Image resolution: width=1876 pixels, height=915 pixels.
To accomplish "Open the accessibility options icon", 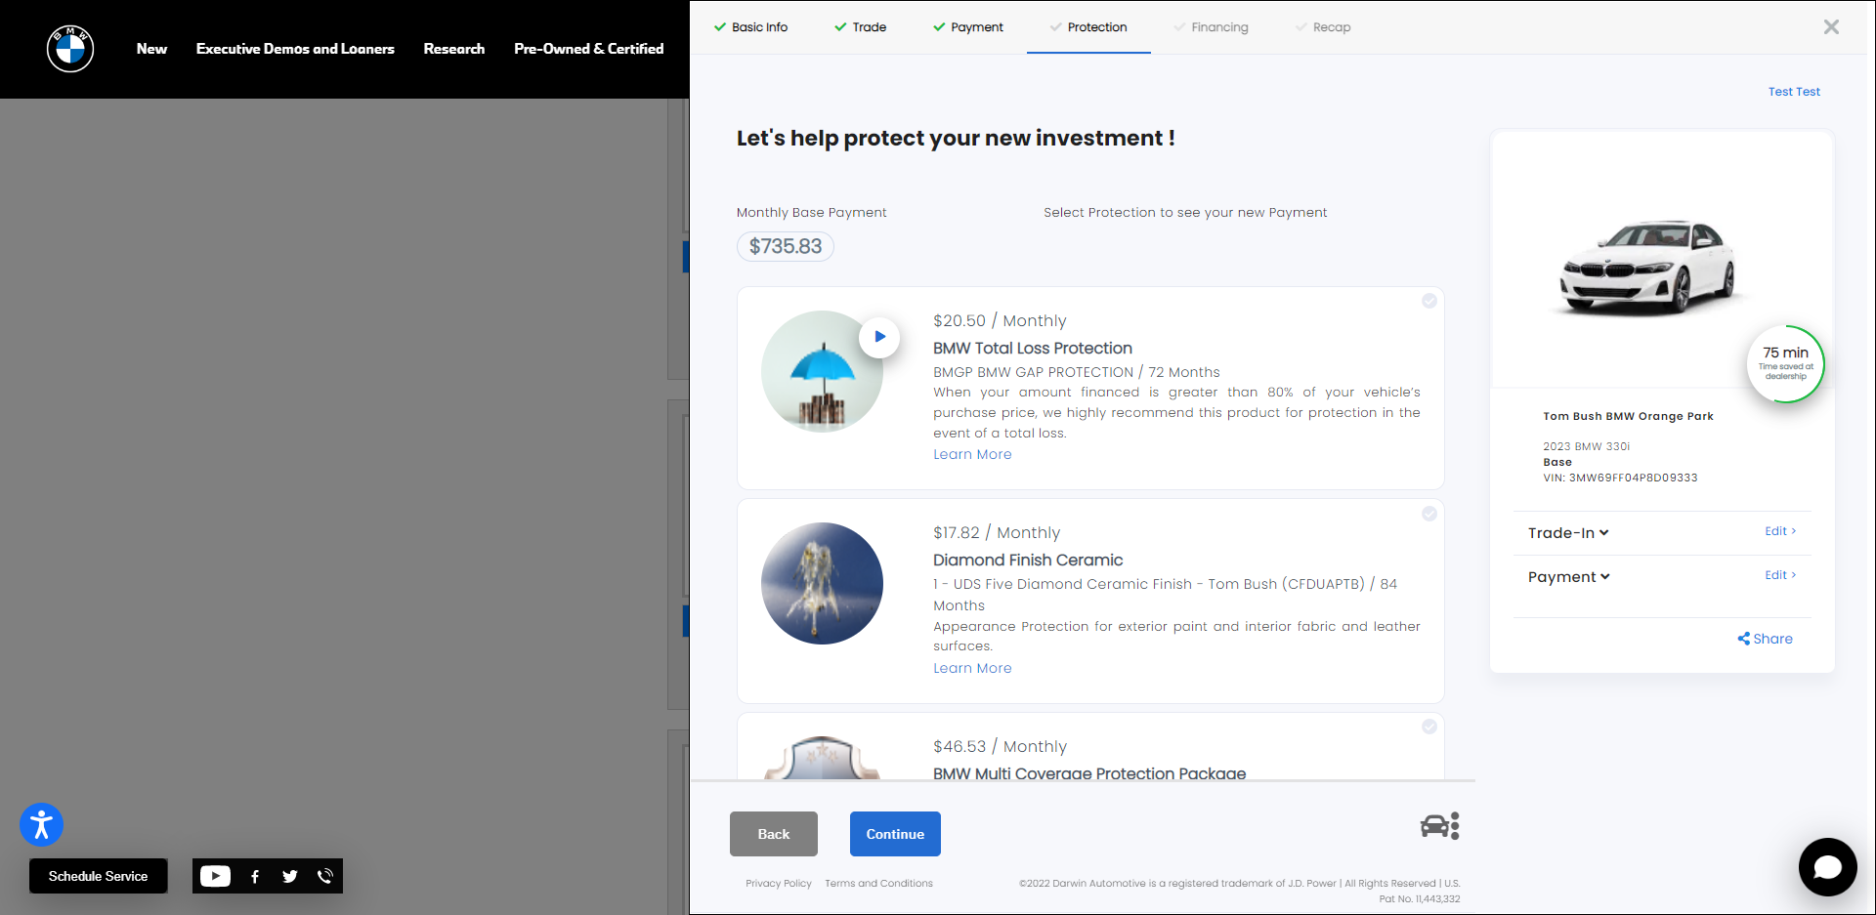I will tap(41, 825).
